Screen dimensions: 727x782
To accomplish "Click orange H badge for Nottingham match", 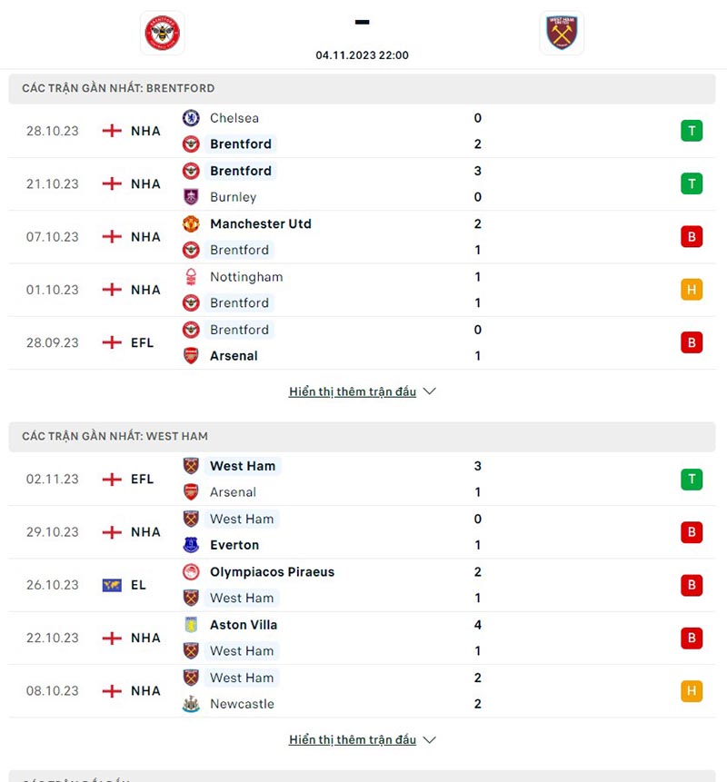I will coord(692,290).
